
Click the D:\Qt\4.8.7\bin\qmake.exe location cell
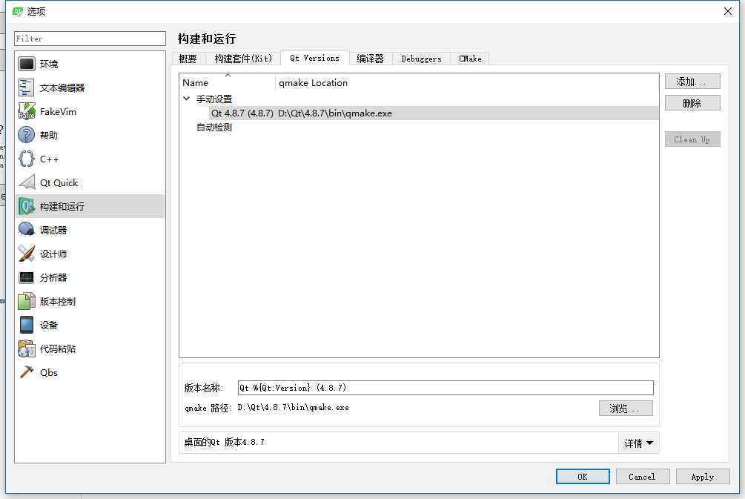[335, 113]
